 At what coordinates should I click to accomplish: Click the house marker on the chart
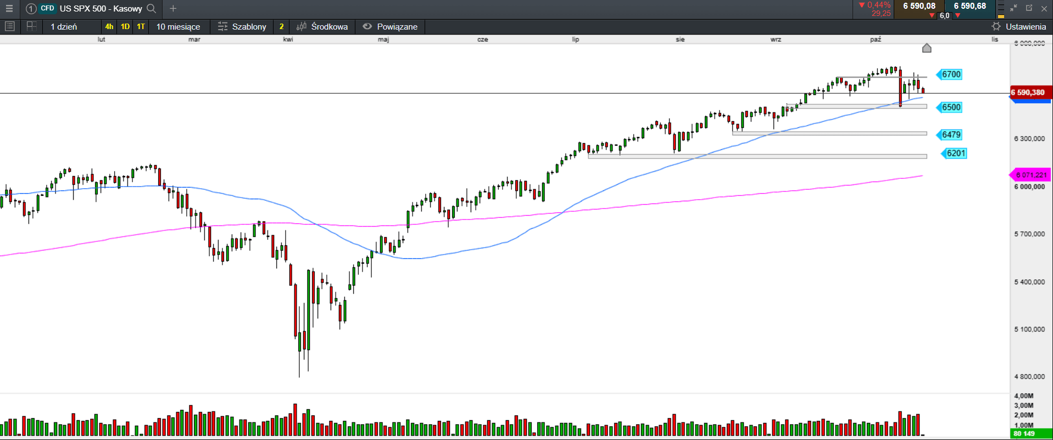point(927,48)
